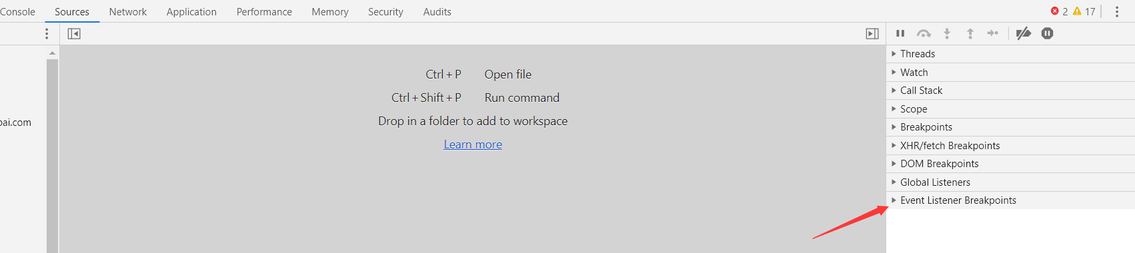Image resolution: width=1135 pixels, height=253 pixels.
Task: Follow the Learn more link
Action: coord(473,144)
